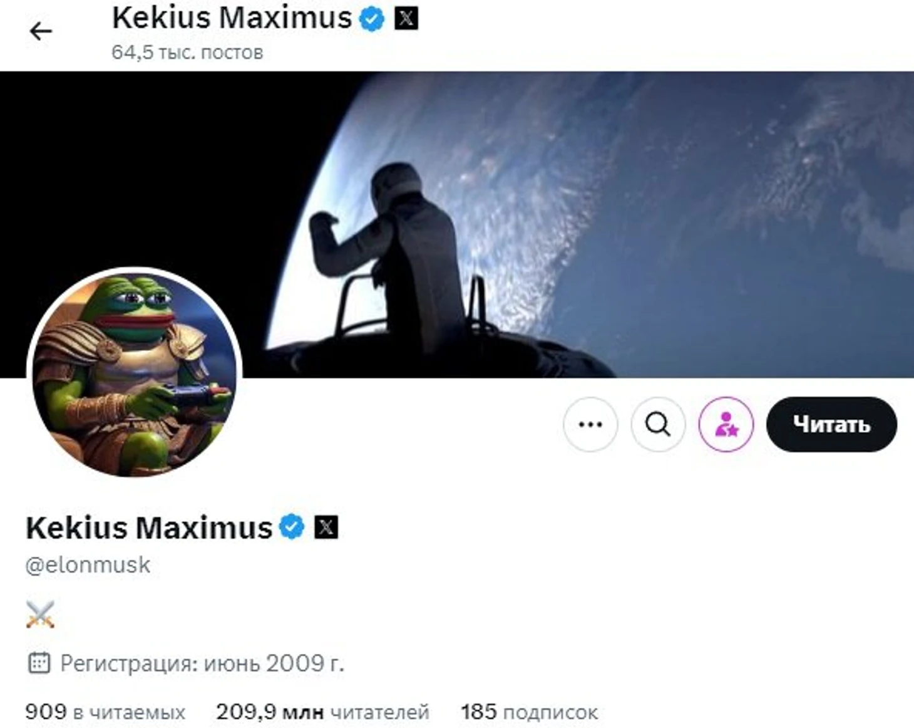This screenshot has height=728, width=914.
Task: Open the 909 в читаемых list
Action: click(x=105, y=712)
